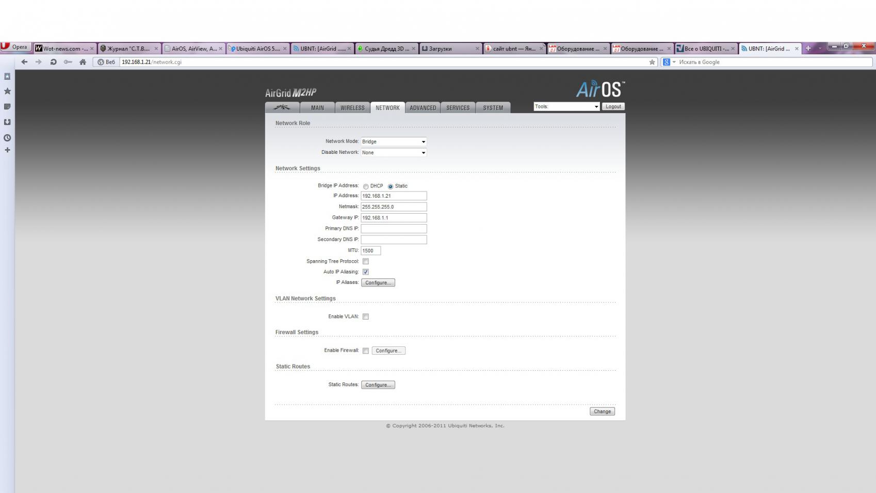
Task: Toggle Auto IP Aliasing checkbox
Action: point(366,272)
